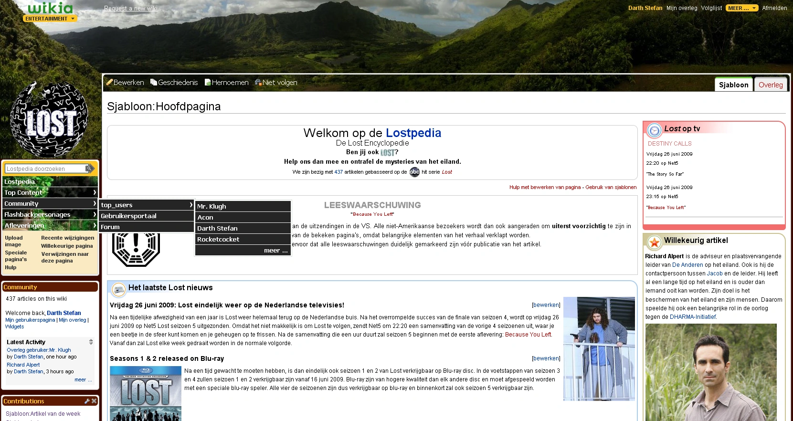Screen dimensions: 793x421
Task: Switch to the Overleg tab
Action: (771, 84)
